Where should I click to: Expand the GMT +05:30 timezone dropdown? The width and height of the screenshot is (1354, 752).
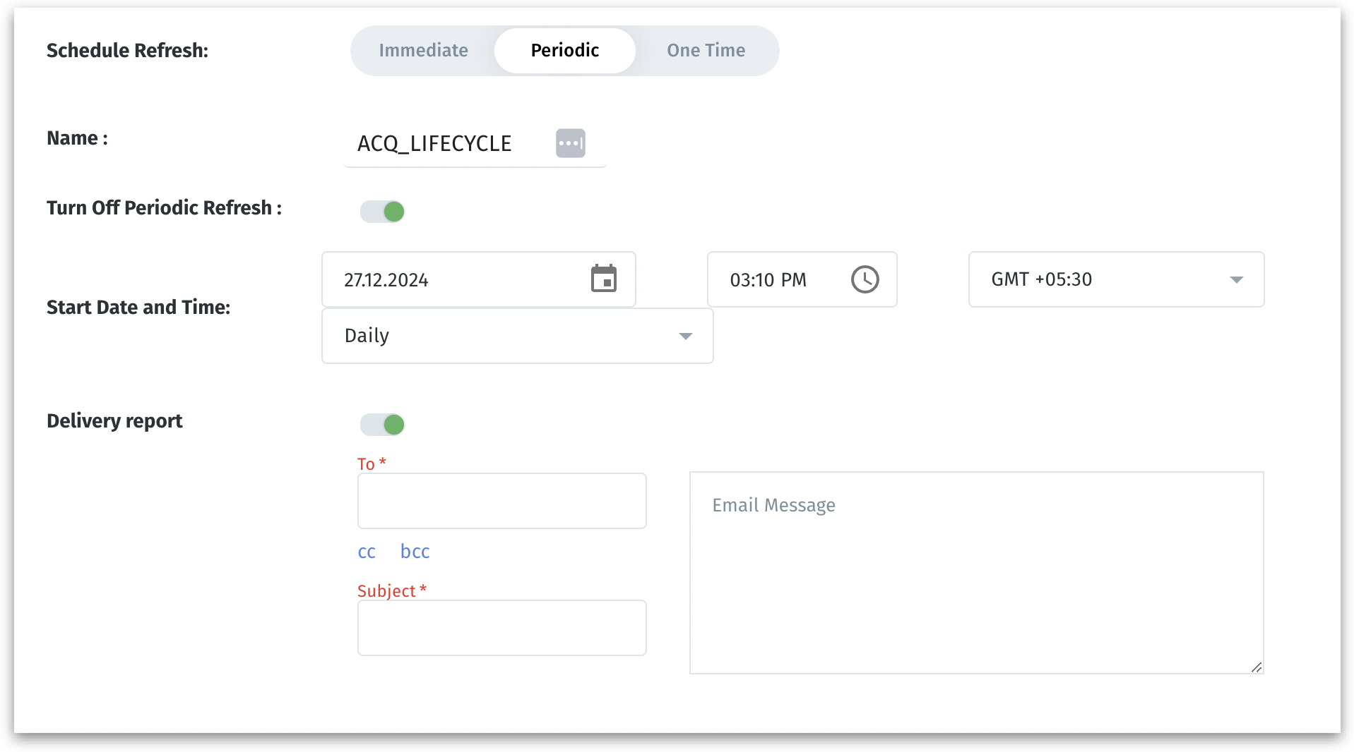coord(1116,279)
